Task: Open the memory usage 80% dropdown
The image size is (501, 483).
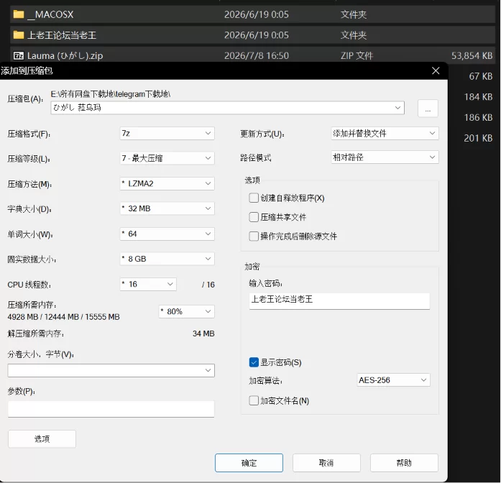Action: 187,311
